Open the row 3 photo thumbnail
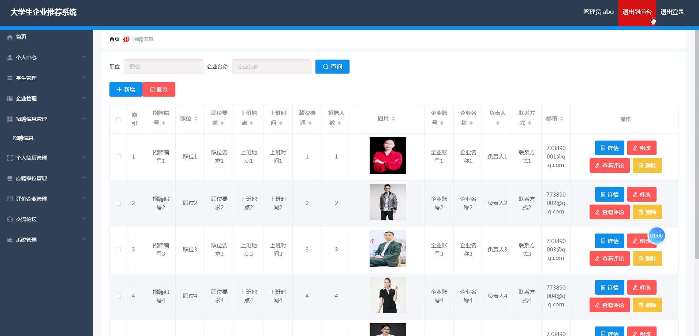 tap(388, 249)
